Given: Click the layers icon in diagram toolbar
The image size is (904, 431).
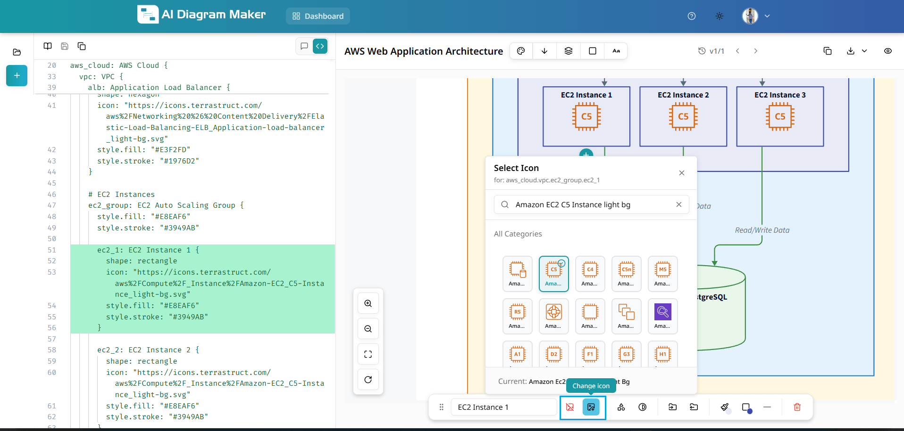Looking at the screenshot, I should click(x=569, y=51).
